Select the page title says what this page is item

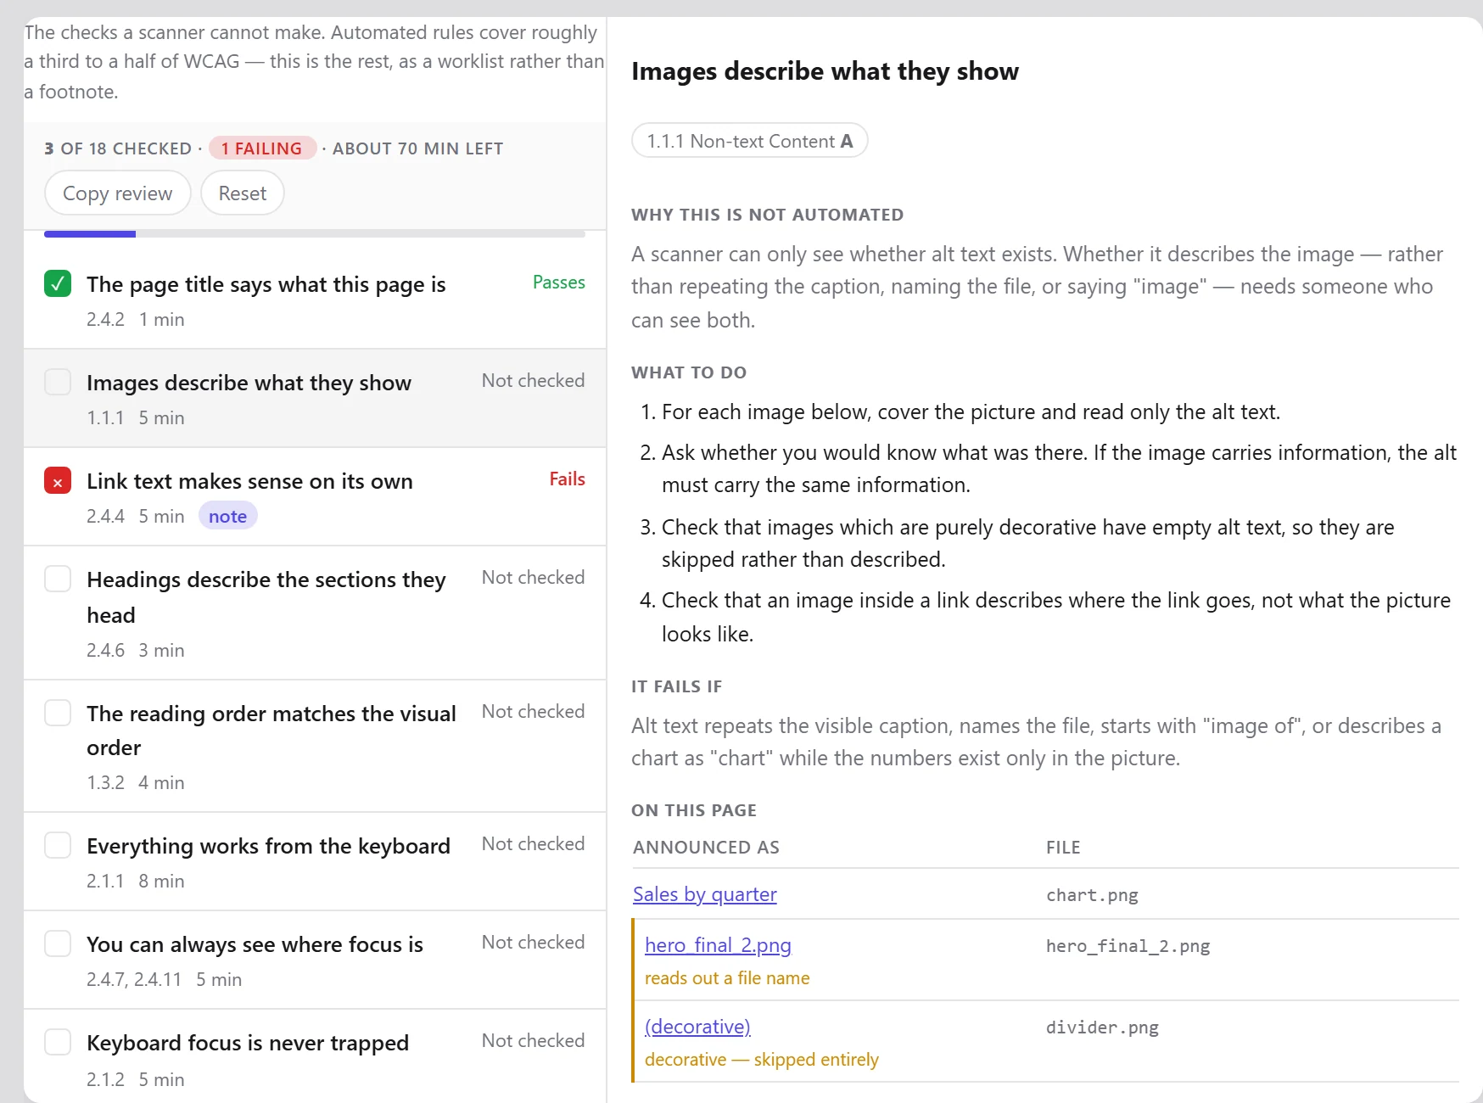[315, 300]
